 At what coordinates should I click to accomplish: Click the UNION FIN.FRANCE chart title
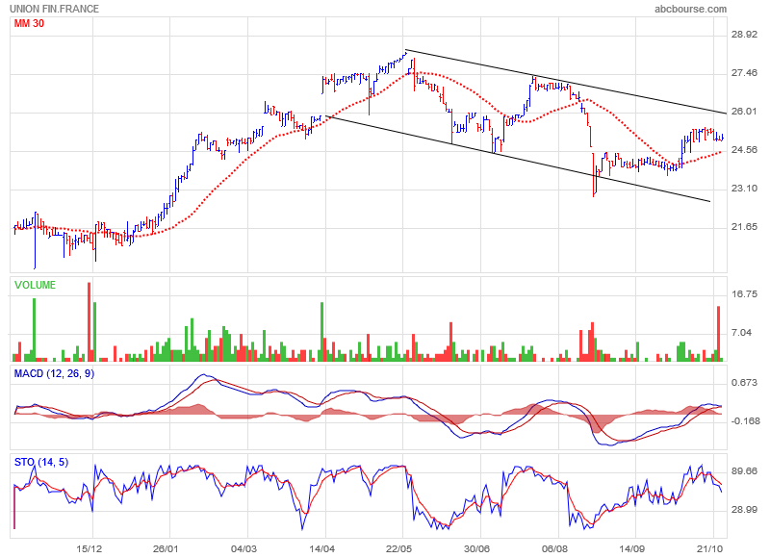click(x=54, y=9)
